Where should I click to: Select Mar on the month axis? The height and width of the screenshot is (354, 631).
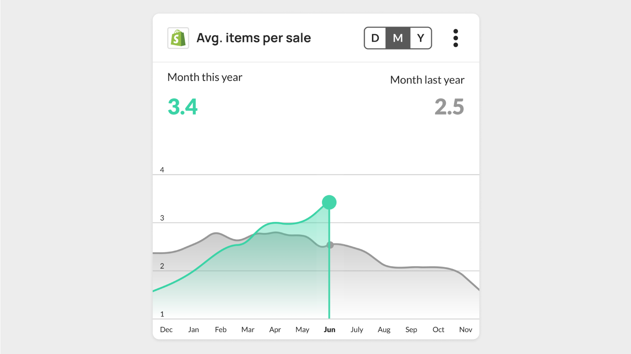(248, 330)
